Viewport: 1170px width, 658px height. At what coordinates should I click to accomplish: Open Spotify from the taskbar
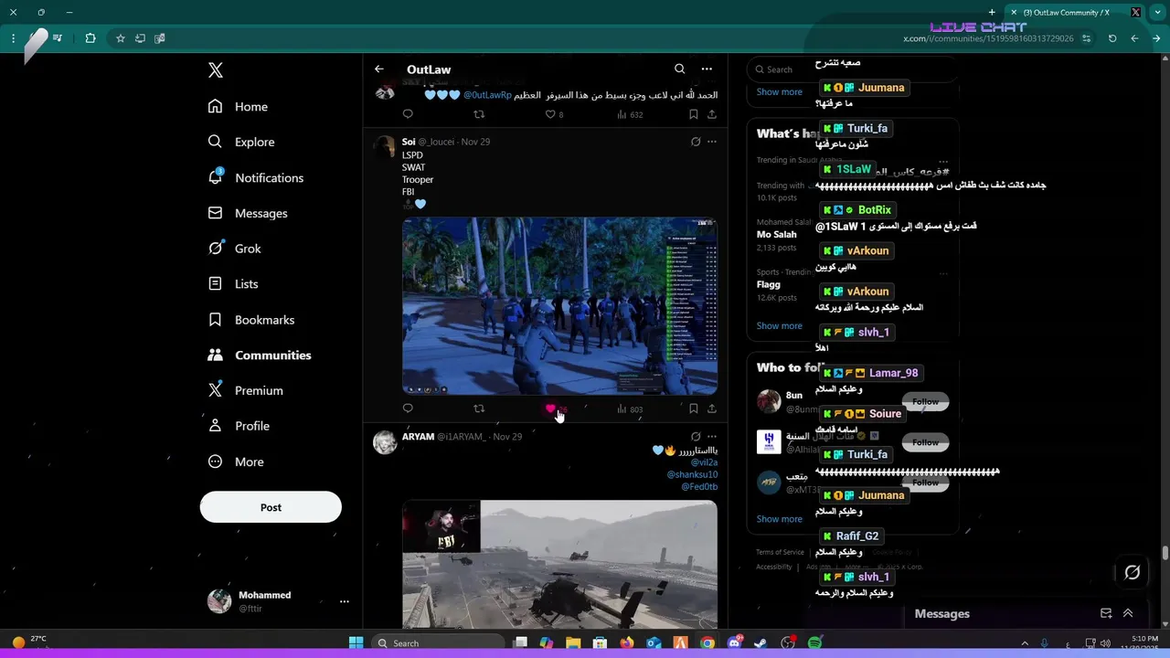point(814,643)
